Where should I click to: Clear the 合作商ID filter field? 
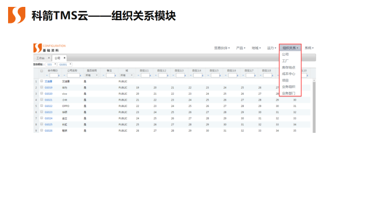[x=59, y=75]
